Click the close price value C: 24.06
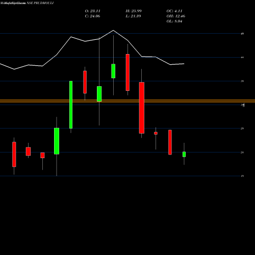The height and width of the screenshot is (255, 255). pos(93,16)
